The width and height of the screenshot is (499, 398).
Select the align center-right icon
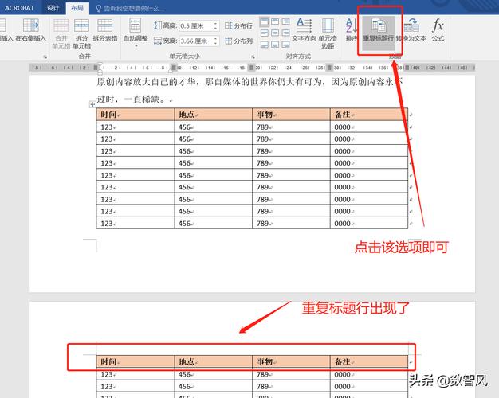point(285,33)
